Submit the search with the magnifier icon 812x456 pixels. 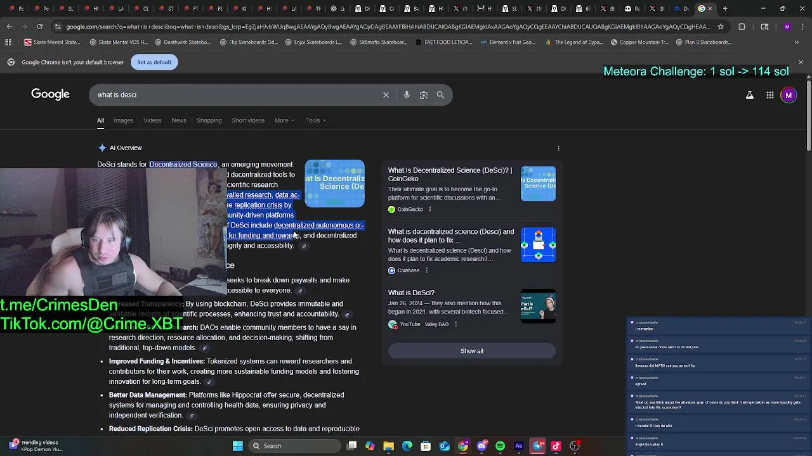coord(440,95)
